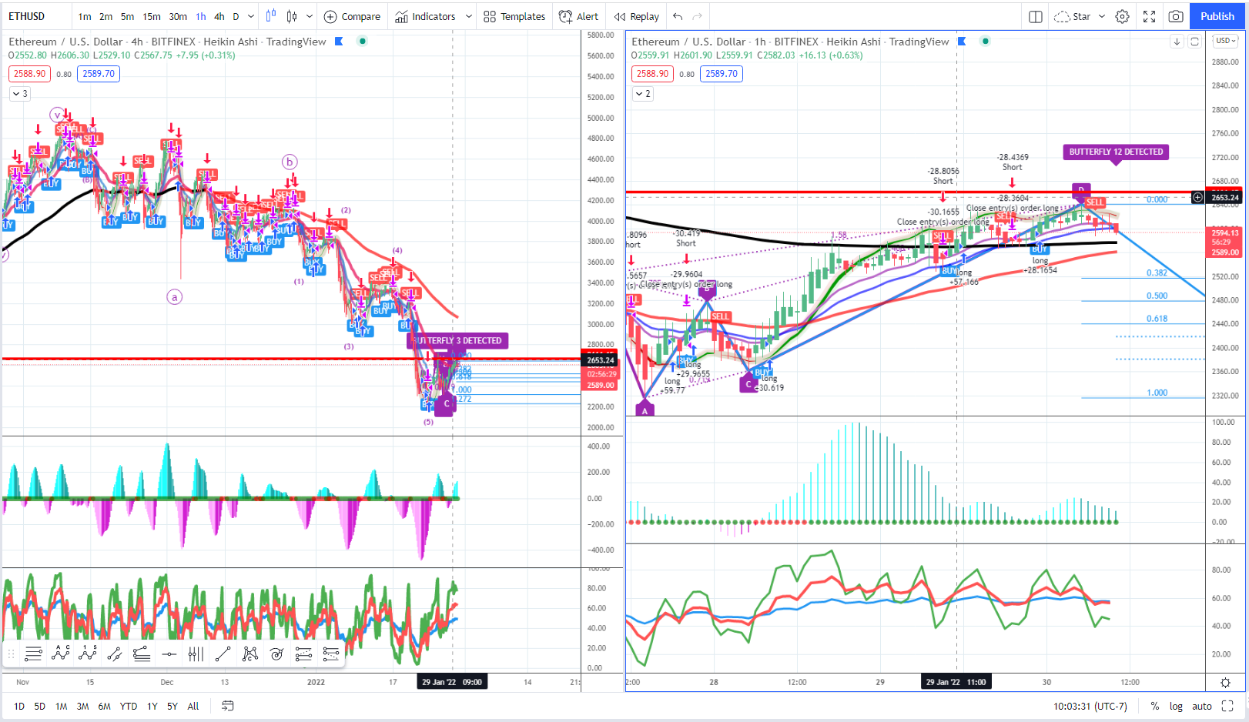Viewport: 1249px width, 722px height.
Task: Click the left chart 2588.90 sell price
Action: pyautogui.click(x=30, y=74)
